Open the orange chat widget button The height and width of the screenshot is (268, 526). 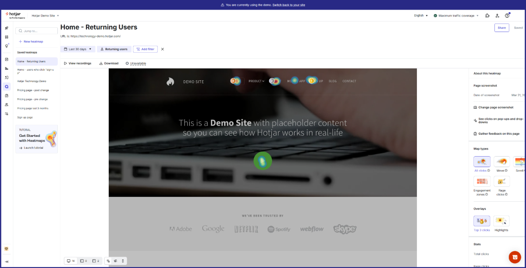(x=515, y=257)
